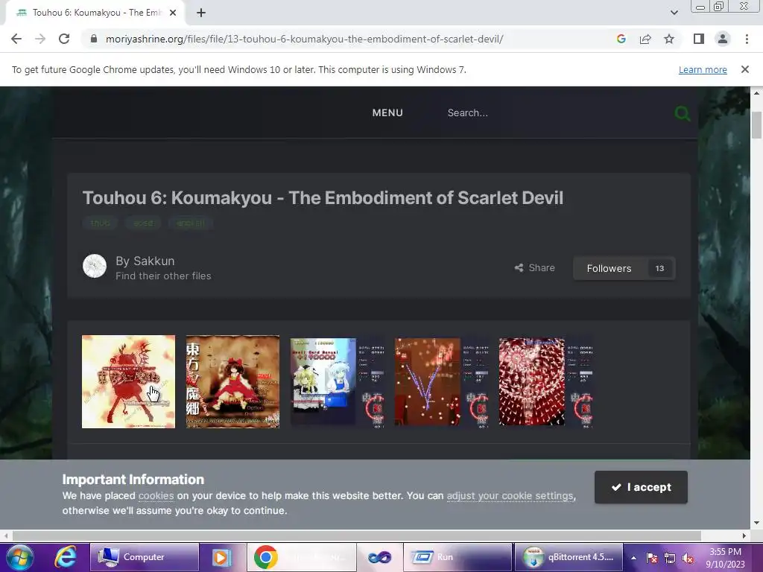Viewport: 763px width, 572px height.
Task: Switch to qBittorrent in the taskbar
Action: 569,557
